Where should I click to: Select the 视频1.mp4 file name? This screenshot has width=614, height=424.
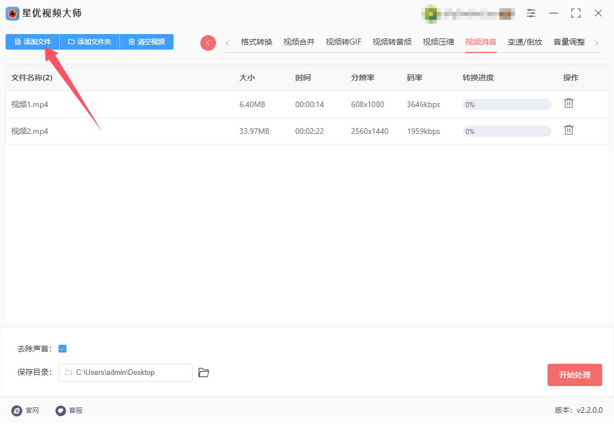click(30, 104)
